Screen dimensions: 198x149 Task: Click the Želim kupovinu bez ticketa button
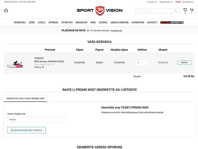point(26,130)
